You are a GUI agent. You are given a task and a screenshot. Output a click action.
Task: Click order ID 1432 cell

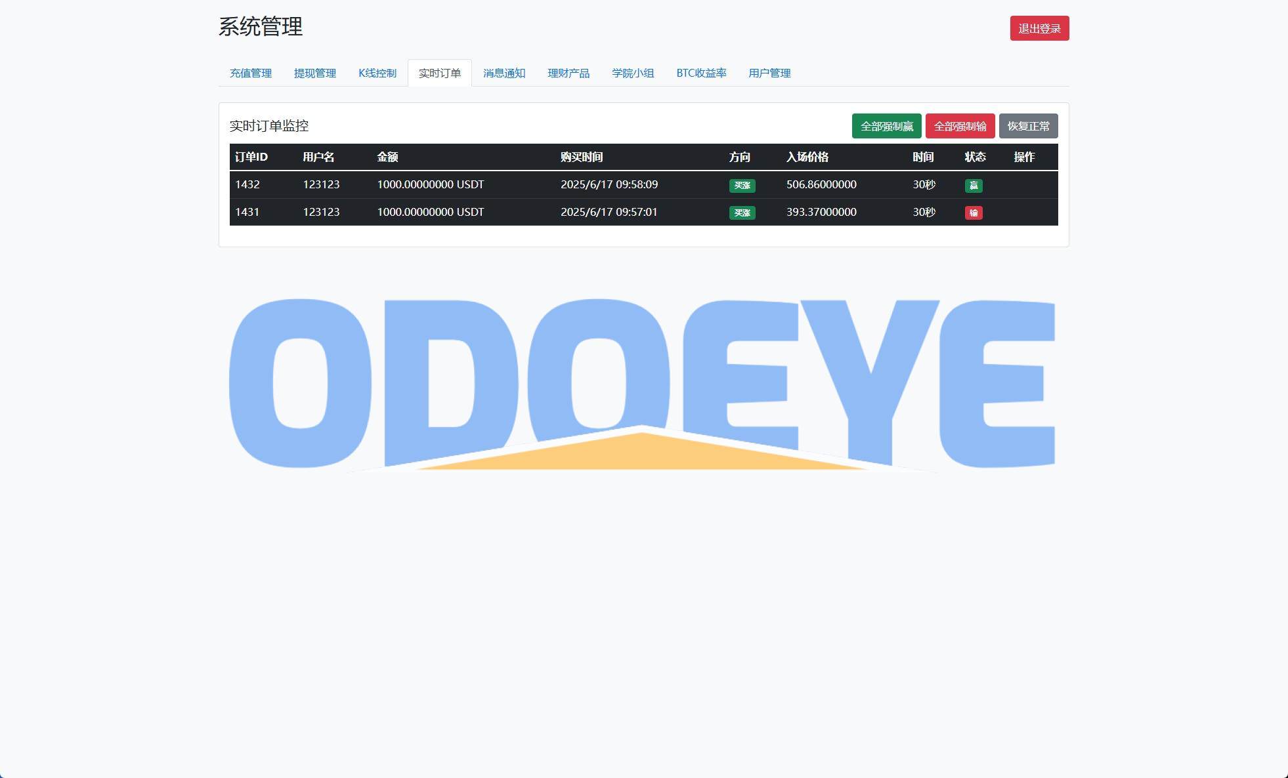(x=247, y=185)
